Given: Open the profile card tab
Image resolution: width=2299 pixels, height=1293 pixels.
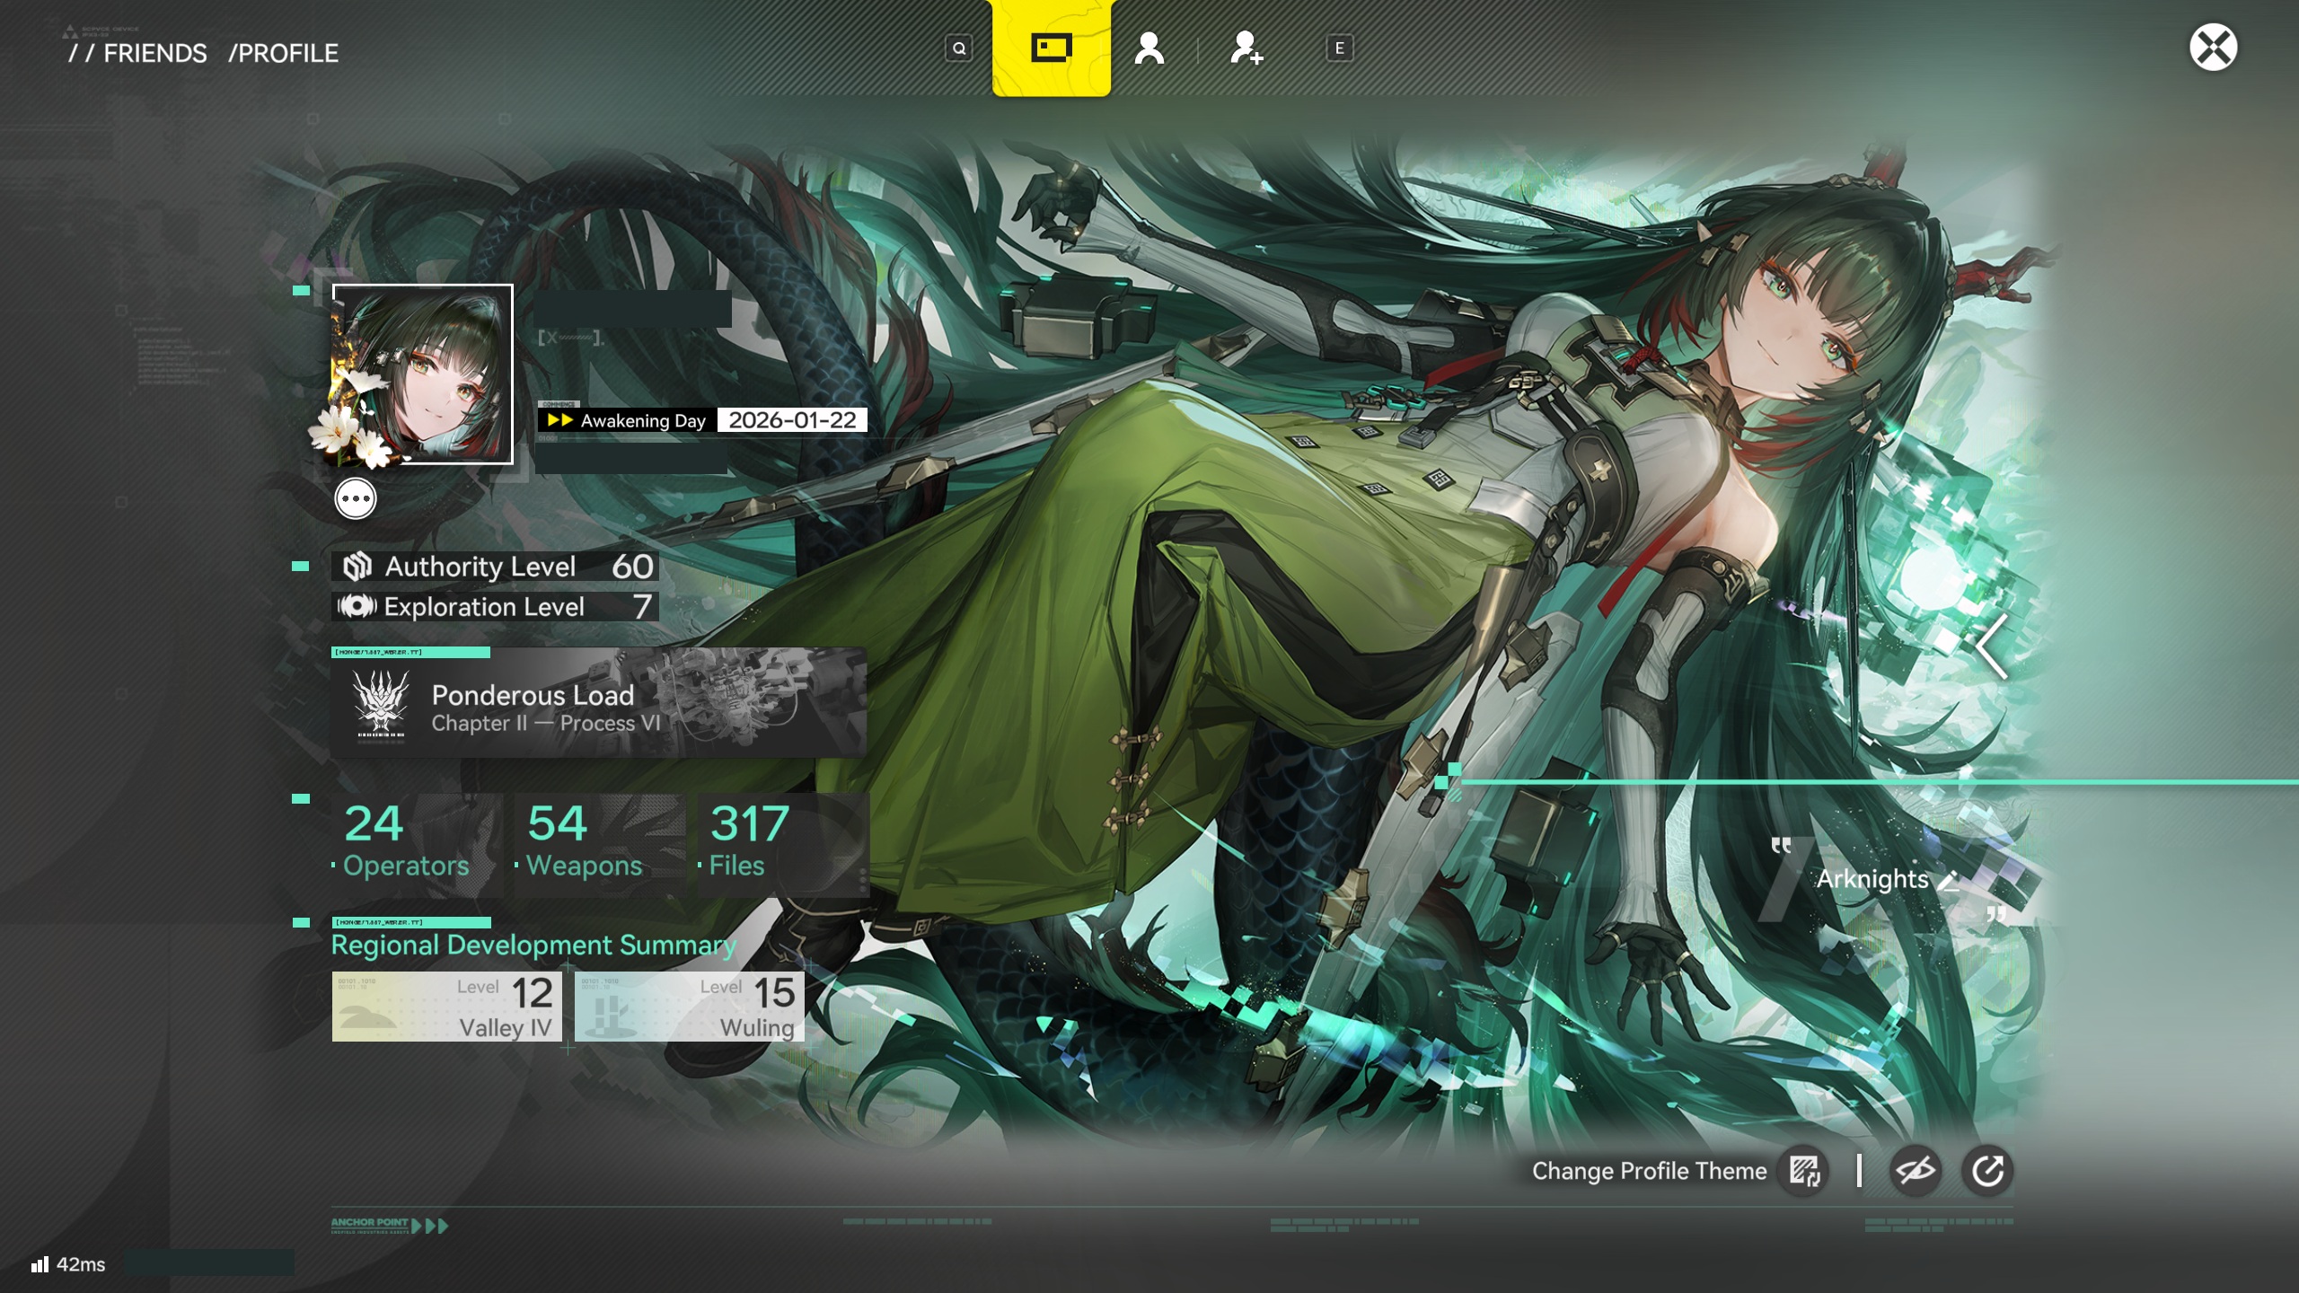Looking at the screenshot, I should tap(1051, 48).
